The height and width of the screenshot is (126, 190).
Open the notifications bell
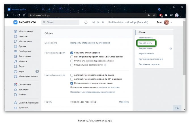[x=86, y=22]
